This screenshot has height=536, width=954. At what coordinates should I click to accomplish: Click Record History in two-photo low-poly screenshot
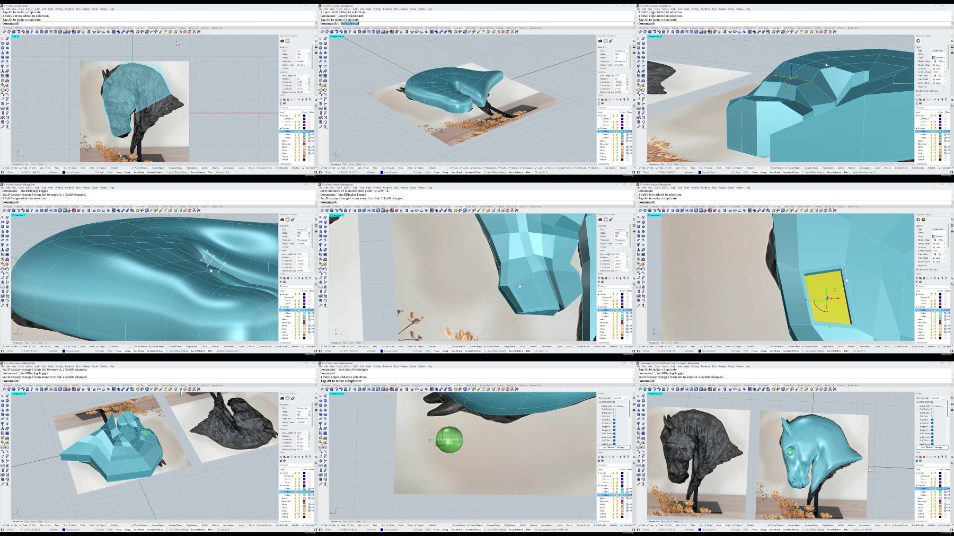point(198,530)
